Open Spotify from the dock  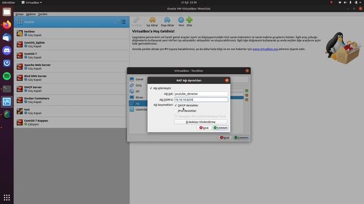point(7,76)
